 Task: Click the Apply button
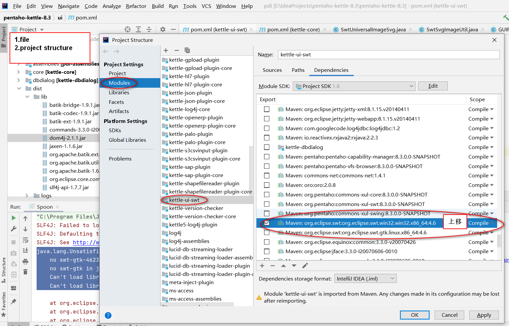point(484,315)
